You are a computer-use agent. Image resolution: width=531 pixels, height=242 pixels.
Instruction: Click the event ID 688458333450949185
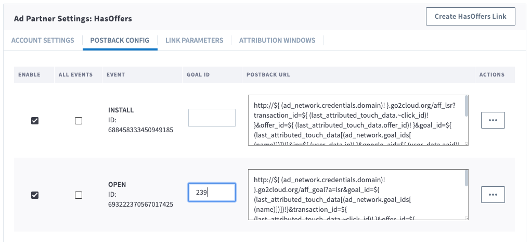(x=140, y=130)
